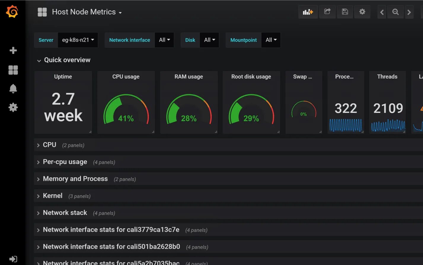Open the Network interface All dropdown
423x265 pixels.
pyautogui.click(x=164, y=40)
